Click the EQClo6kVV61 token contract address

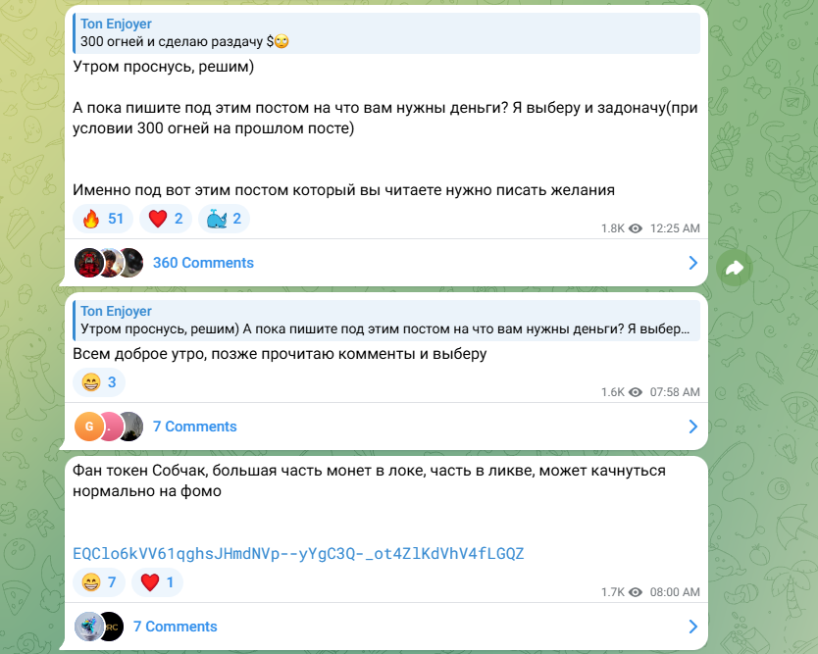(x=298, y=553)
